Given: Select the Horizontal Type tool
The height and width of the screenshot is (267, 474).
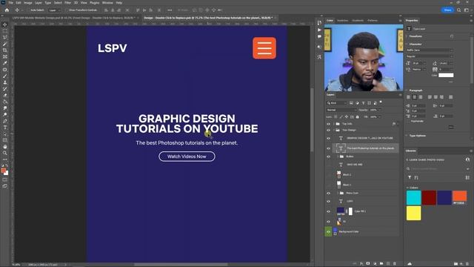Looking at the screenshot, I should [5, 128].
